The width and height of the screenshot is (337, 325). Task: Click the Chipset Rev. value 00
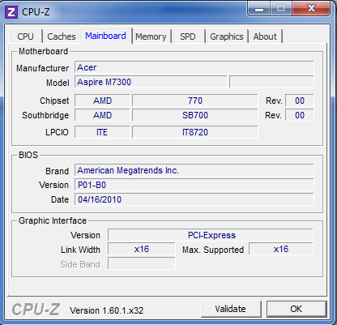click(300, 100)
